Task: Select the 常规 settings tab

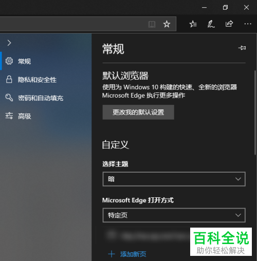Action: [46, 61]
